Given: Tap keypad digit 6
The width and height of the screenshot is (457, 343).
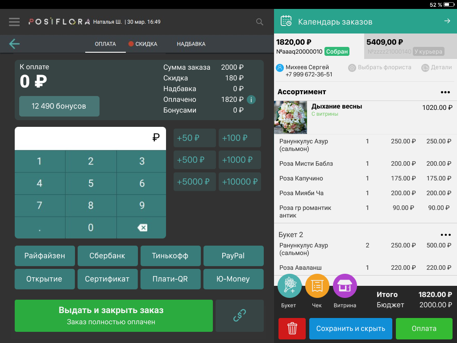Looking at the screenshot, I should pyautogui.click(x=142, y=184).
